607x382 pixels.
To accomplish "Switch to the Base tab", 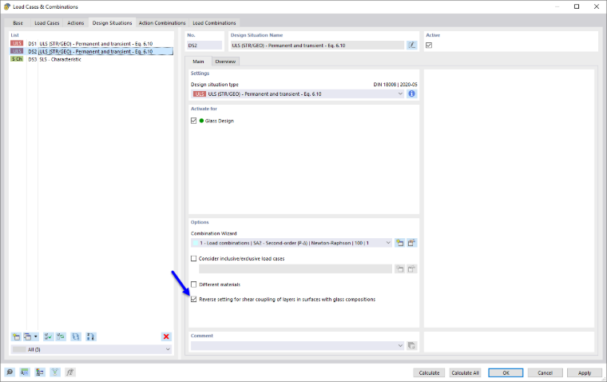I will (x=18, y=23).
